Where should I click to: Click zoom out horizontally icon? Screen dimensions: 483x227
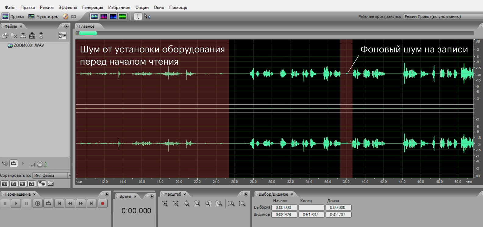click(176, 204)
